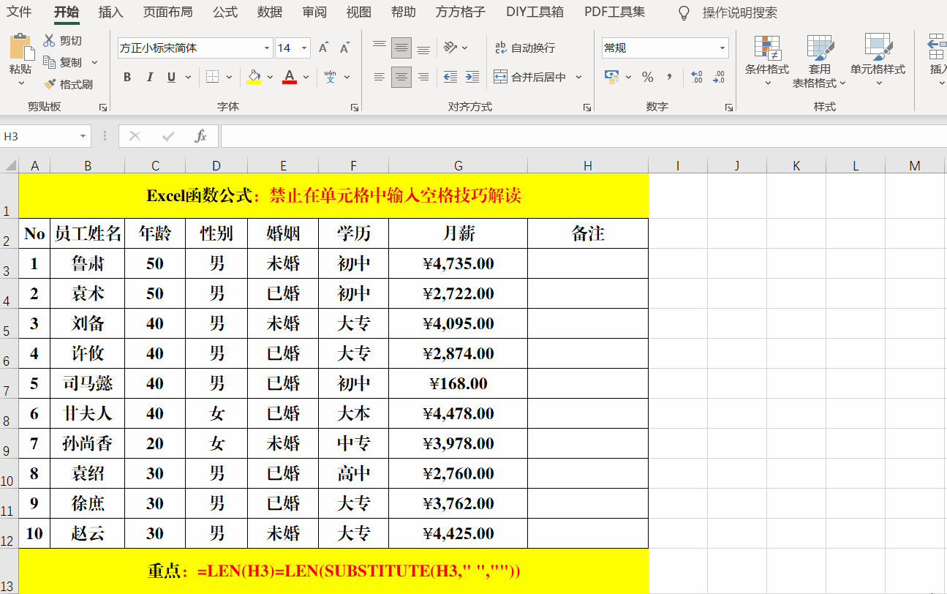947x594 pixels.
Task: Open Format as Table (套用表格格式)
Action: (x=820, y=61)
